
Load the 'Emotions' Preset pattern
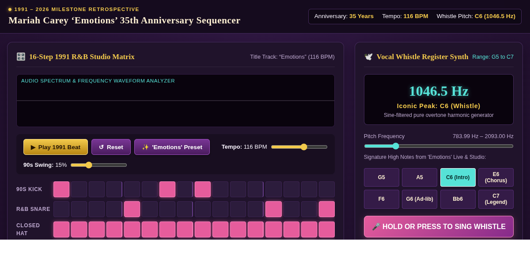coord(172,147)
